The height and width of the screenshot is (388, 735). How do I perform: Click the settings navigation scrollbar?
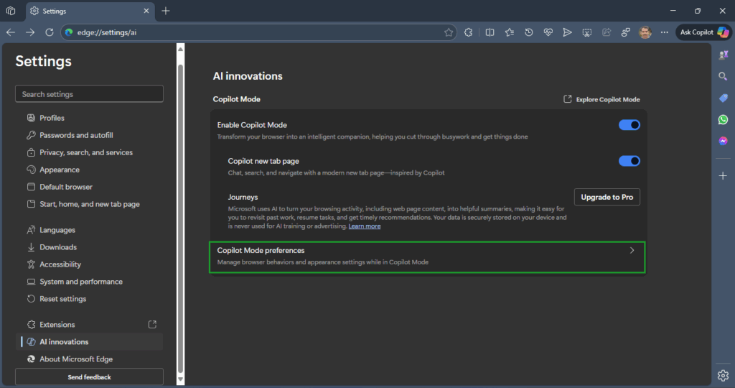[180, 216]
